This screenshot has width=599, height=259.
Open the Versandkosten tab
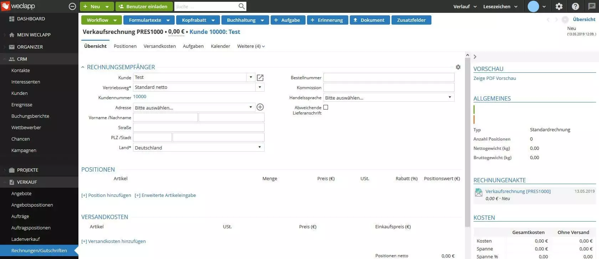(x=159, y=46)
